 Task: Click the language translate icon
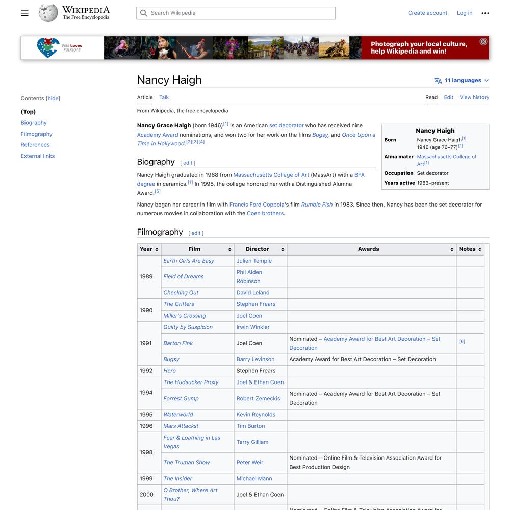click(438, 81)
